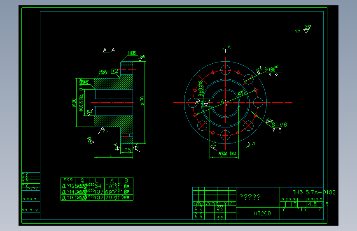Click the "ø135" bolt circle dimension

click(x=242, y=93)
